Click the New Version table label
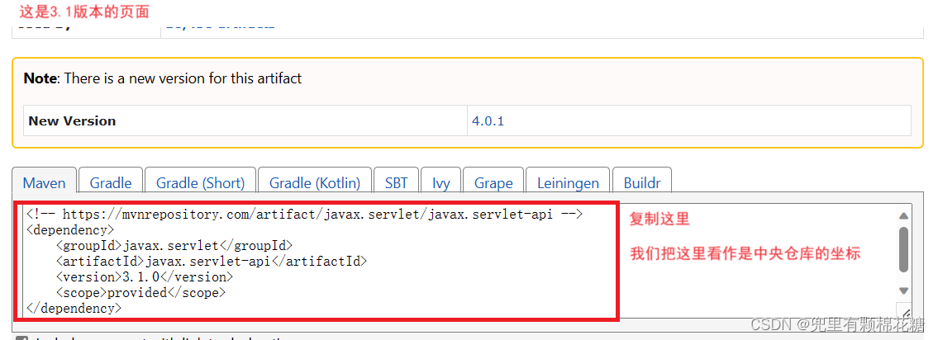 (72, 120)
